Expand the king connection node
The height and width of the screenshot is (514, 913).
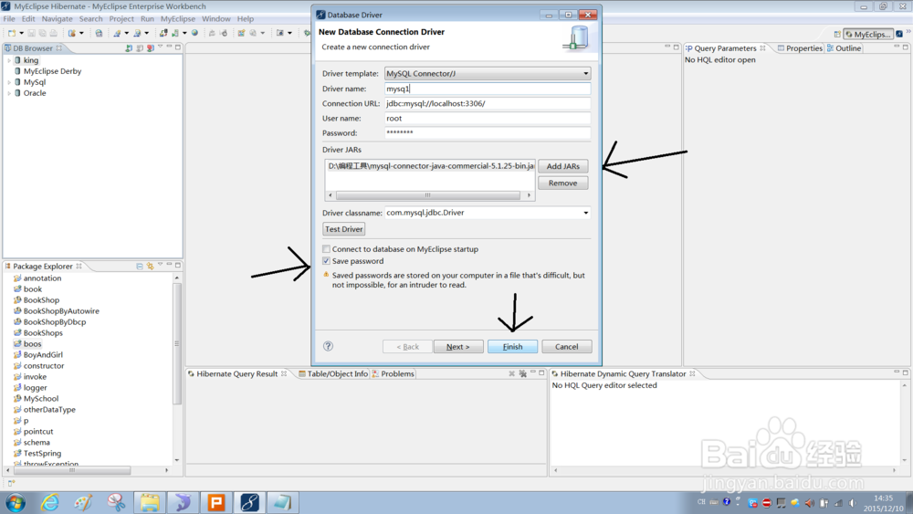click(9, 60)
